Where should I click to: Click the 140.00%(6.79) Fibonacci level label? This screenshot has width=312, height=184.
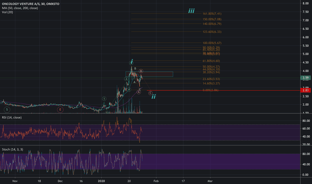212,24
